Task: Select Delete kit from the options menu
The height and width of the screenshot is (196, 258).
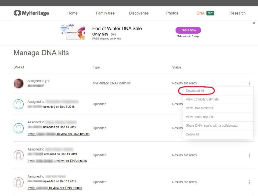Action: tap(192, 134)
